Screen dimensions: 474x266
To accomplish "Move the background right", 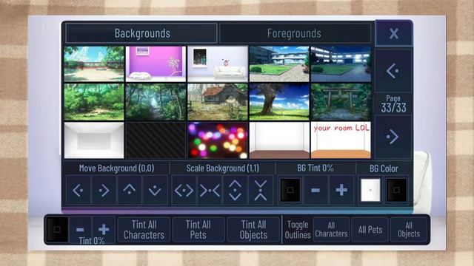I will tap(104, 191).
